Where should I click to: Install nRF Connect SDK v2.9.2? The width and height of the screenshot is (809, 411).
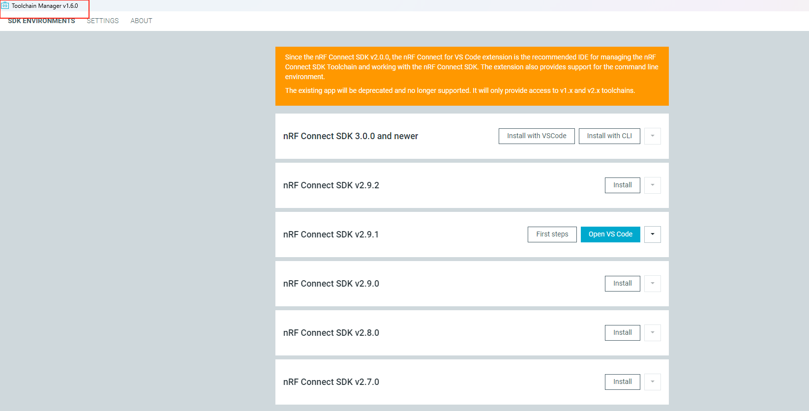tap(623, 185)
